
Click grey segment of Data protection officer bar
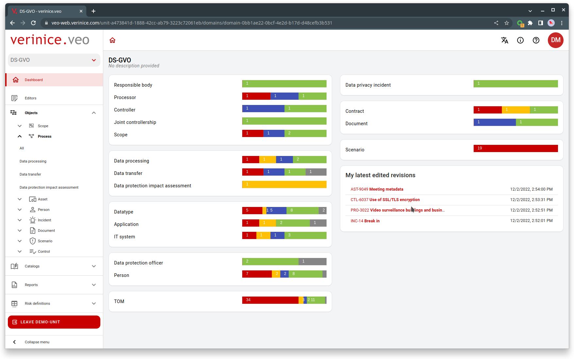tap(312, 262)
